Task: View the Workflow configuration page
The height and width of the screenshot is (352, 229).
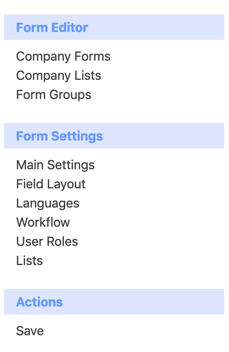Action: [43, 222]
